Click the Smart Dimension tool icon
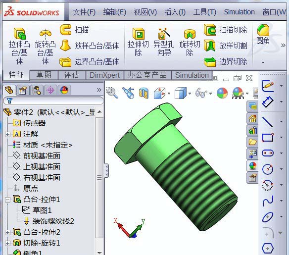Screen dimensions: 289x255 click(268, 102)
